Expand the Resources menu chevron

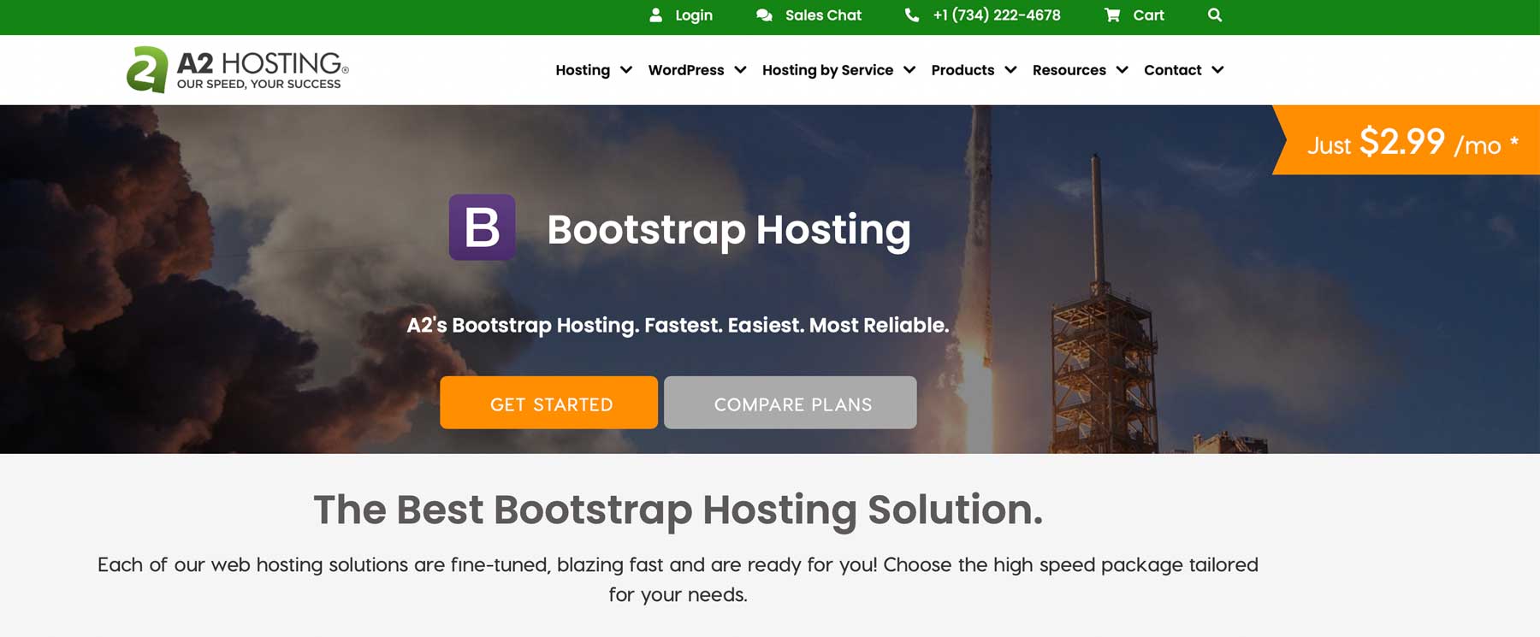coord(1122,70)
